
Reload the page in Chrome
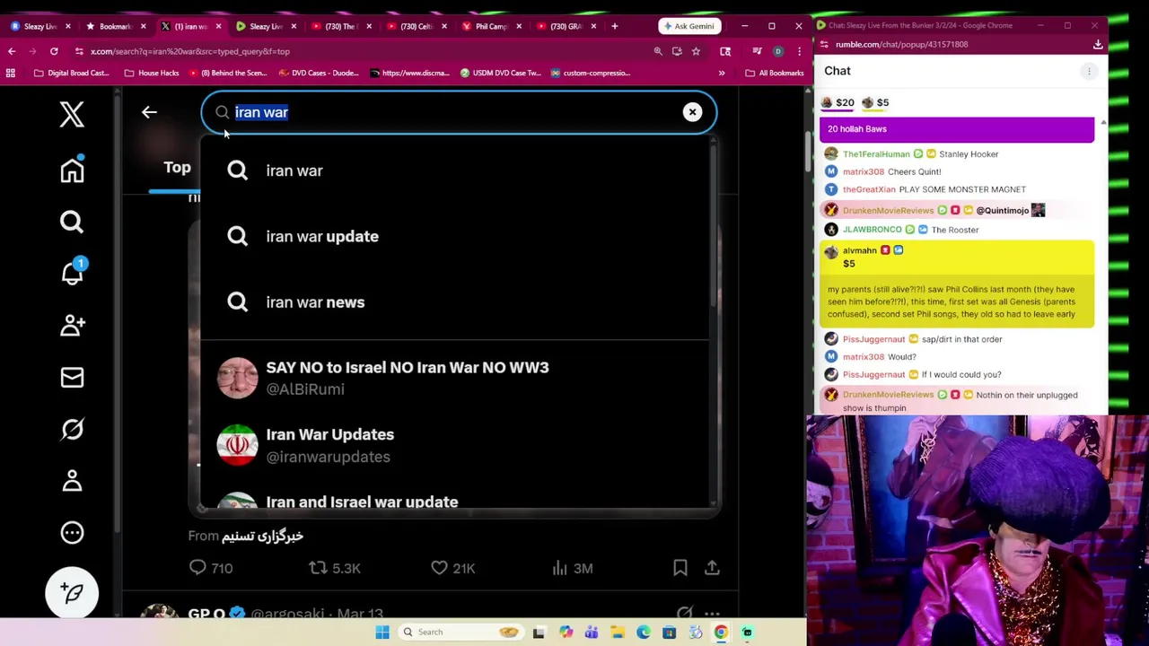54,51
